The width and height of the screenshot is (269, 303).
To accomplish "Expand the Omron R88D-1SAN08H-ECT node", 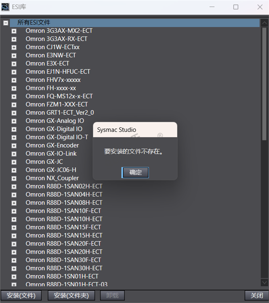I will pyautogui.click(x=14, y=203).
